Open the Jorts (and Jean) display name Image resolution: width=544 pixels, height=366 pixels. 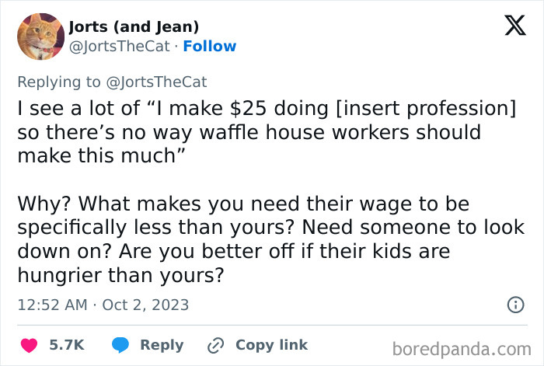(134, 26)
